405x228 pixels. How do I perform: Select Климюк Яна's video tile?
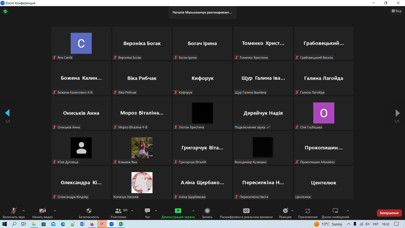142,148
